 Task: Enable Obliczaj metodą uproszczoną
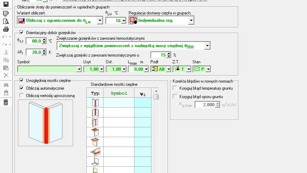click(21, 95)
